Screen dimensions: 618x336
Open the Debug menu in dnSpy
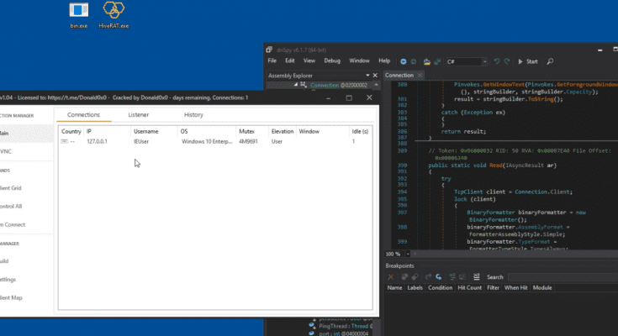coord(332,61)
